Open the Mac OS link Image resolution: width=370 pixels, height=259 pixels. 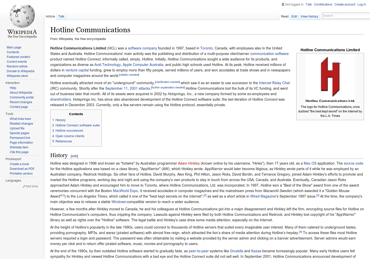(310, 163)
